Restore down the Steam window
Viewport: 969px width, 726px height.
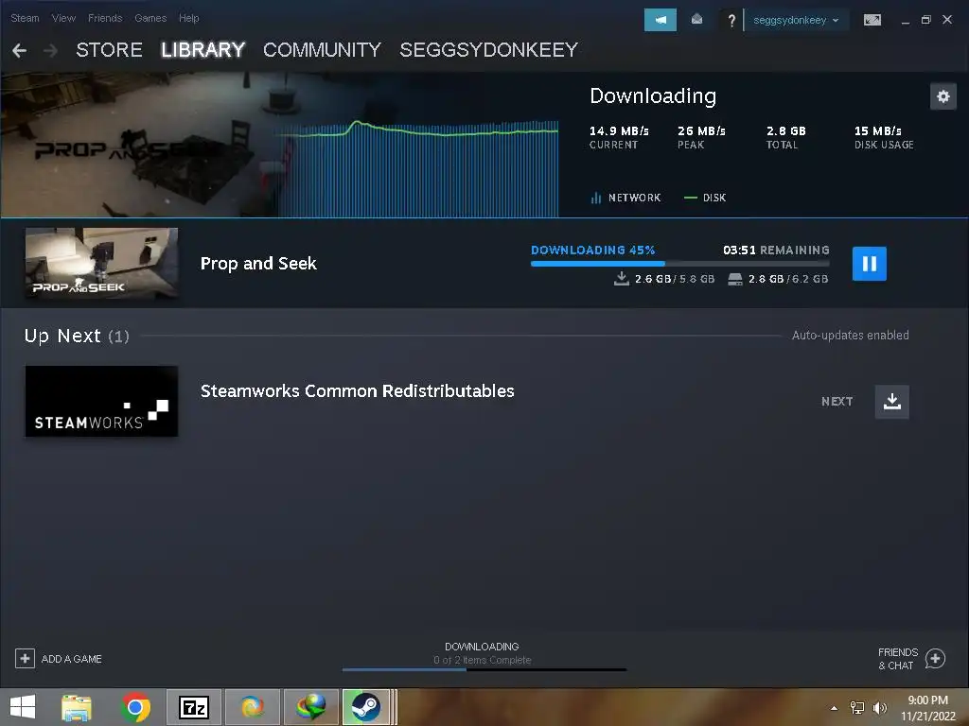[925, 20]
